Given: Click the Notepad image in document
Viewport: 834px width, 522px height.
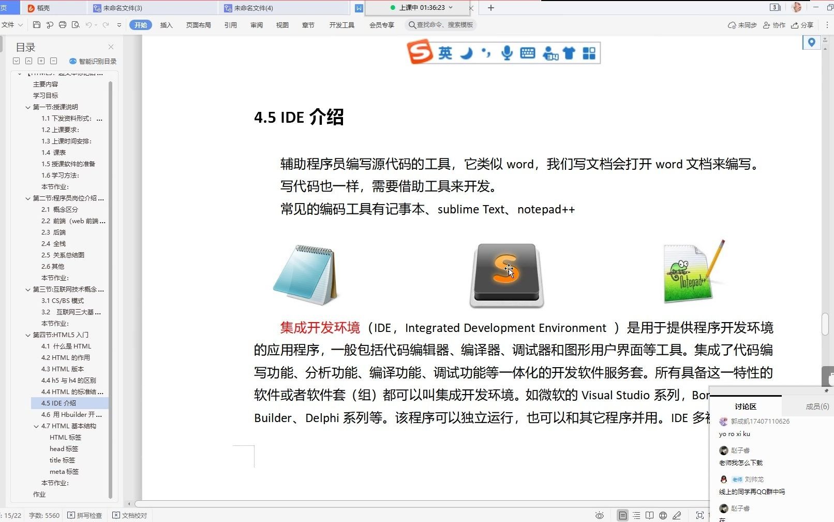Looking at the screenshot, I should pos(305,274).
